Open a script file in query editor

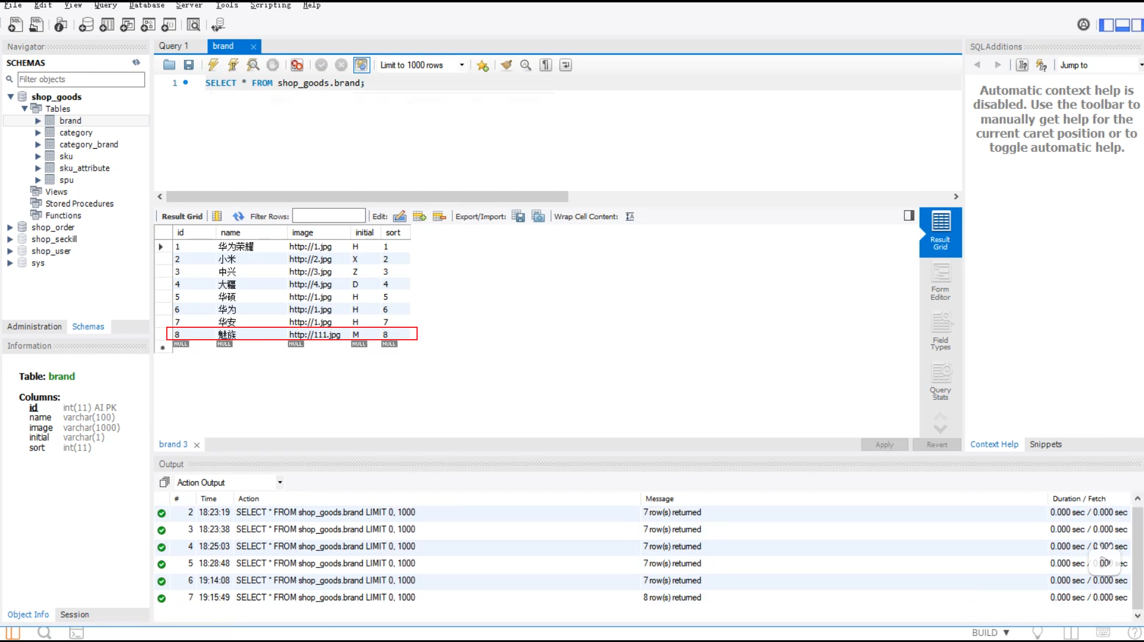(x=169, y=65)
